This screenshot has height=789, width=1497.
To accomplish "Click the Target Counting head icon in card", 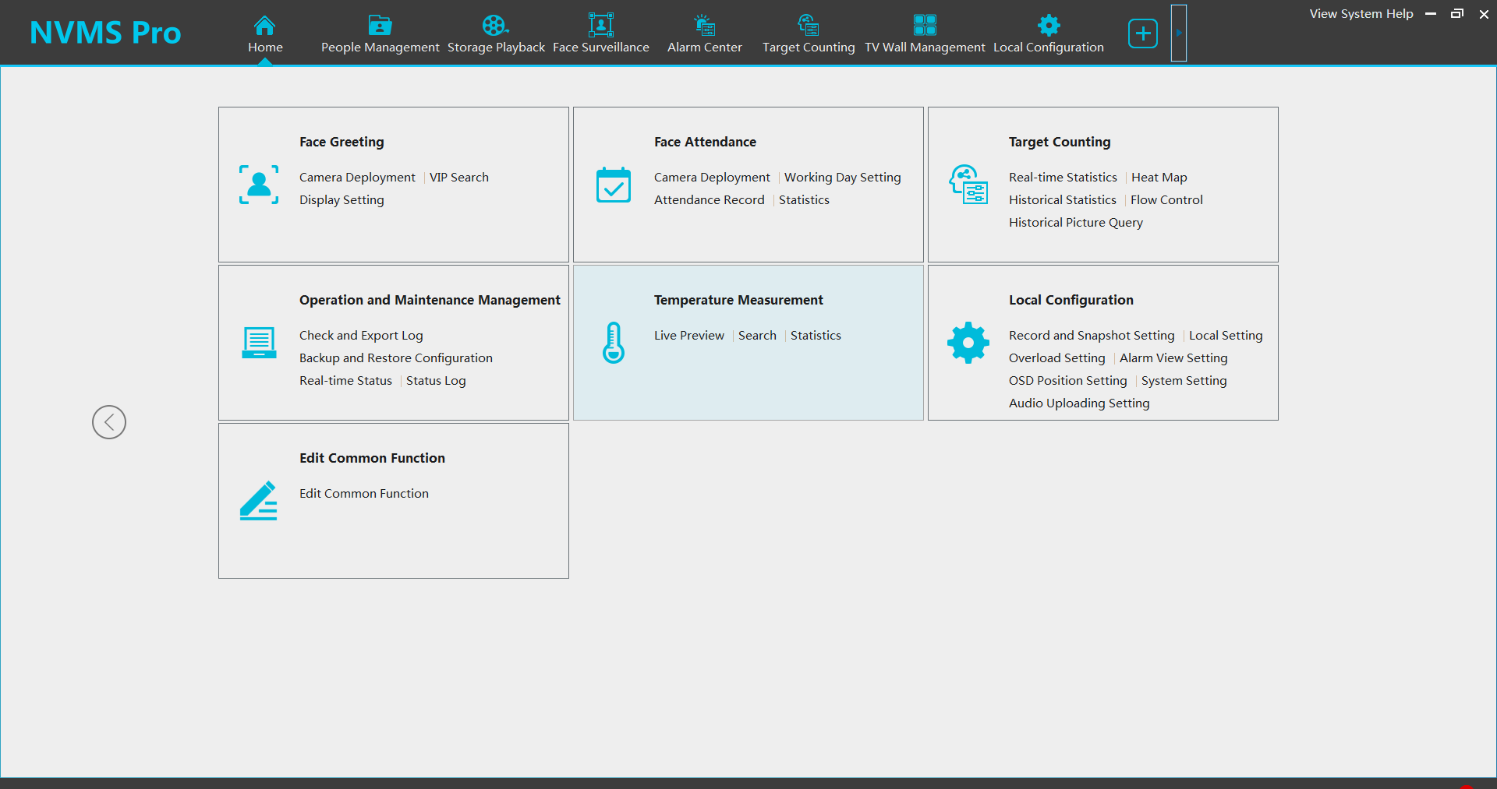I will pos(968,185).
